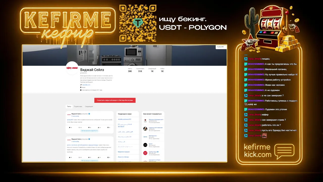Click chat message 'Живи как человек'

(275, 85)
